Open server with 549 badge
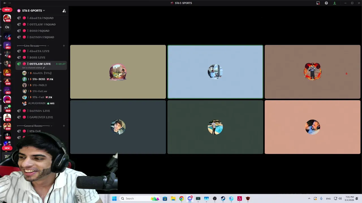 coord(7,127)
